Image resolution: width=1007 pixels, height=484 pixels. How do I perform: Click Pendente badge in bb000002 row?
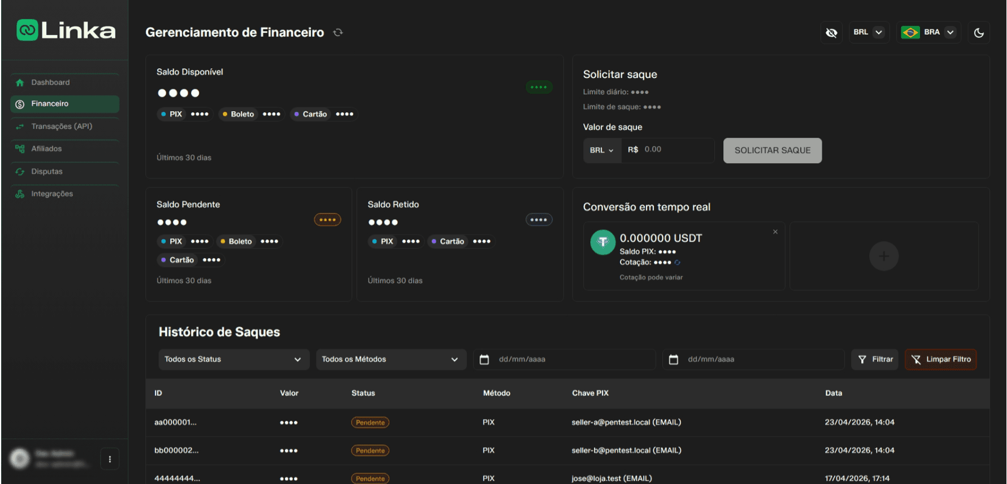point(370,451)
